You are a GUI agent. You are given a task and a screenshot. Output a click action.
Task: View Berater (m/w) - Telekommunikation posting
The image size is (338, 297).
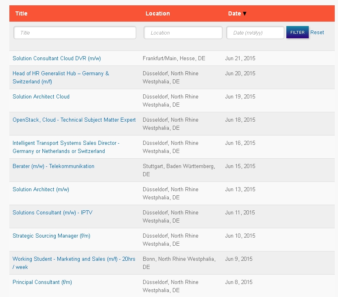click(53, 166)
